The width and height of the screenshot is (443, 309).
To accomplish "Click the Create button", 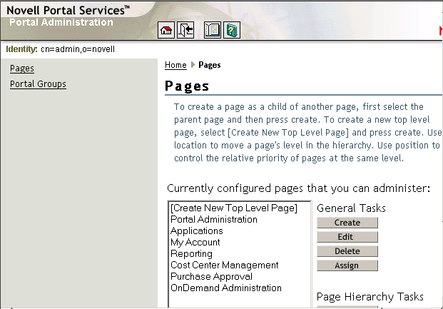I will (347, 223).
